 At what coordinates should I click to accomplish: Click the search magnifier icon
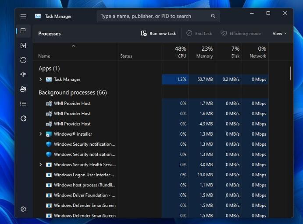(213, 16)
